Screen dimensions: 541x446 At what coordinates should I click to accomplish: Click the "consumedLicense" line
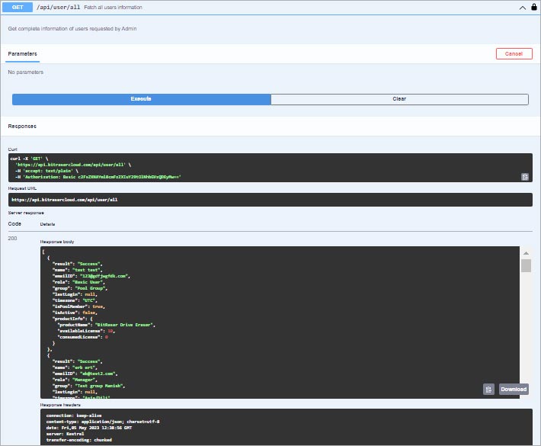83,337
